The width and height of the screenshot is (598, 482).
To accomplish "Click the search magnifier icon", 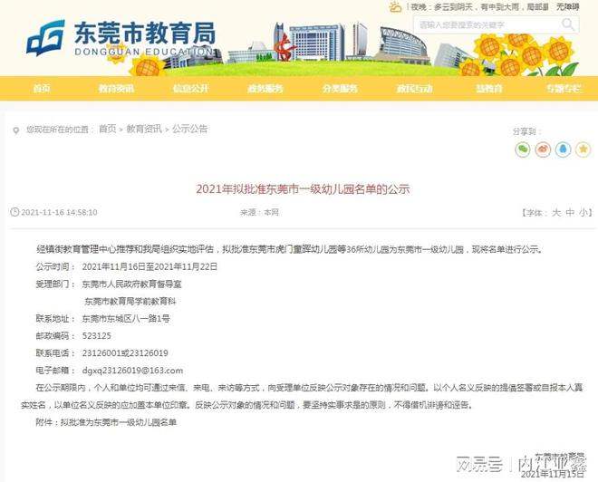I will click(568, 24).
